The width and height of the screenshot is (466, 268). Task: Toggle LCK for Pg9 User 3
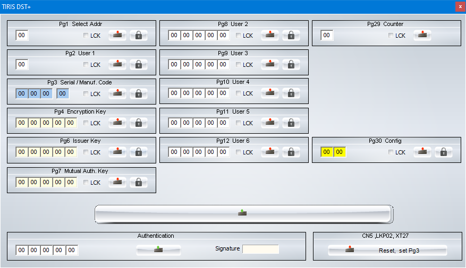pyautogui.click(x=238, y=64)
